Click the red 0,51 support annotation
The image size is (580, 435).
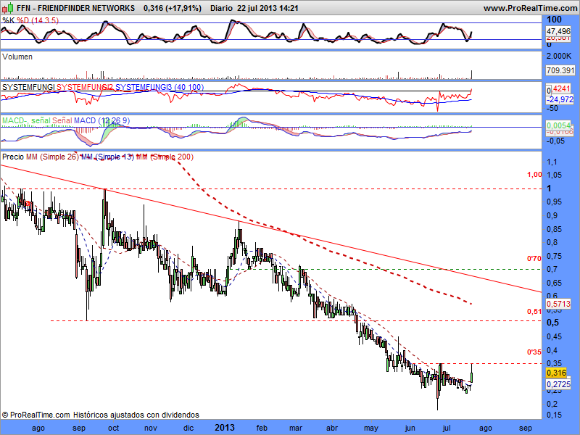(x=534, y=312)
